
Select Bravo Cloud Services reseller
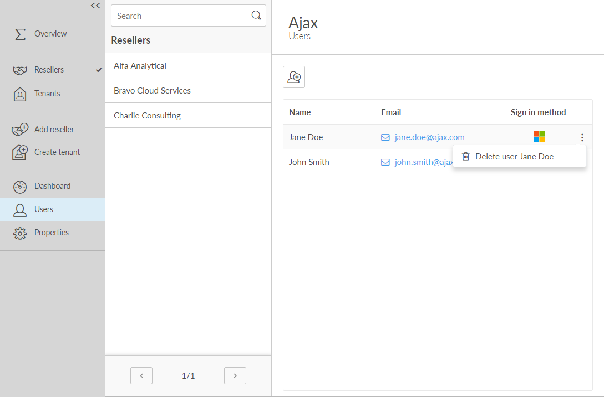[x=152, y=91]
